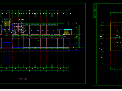The height and width of the screenshot is (91, 122).
Task: Select the large "A" label in lobby
Action: (x=7, y=33)
